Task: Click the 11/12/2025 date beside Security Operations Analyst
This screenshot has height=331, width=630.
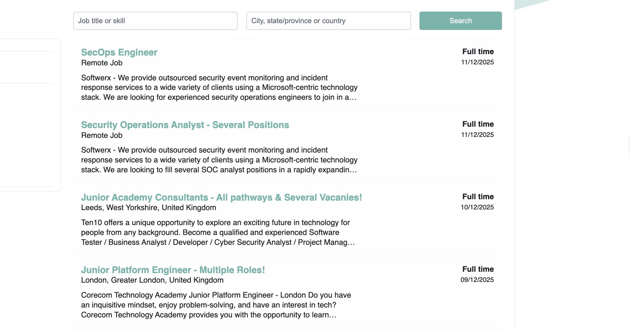Action: point(477,135)
